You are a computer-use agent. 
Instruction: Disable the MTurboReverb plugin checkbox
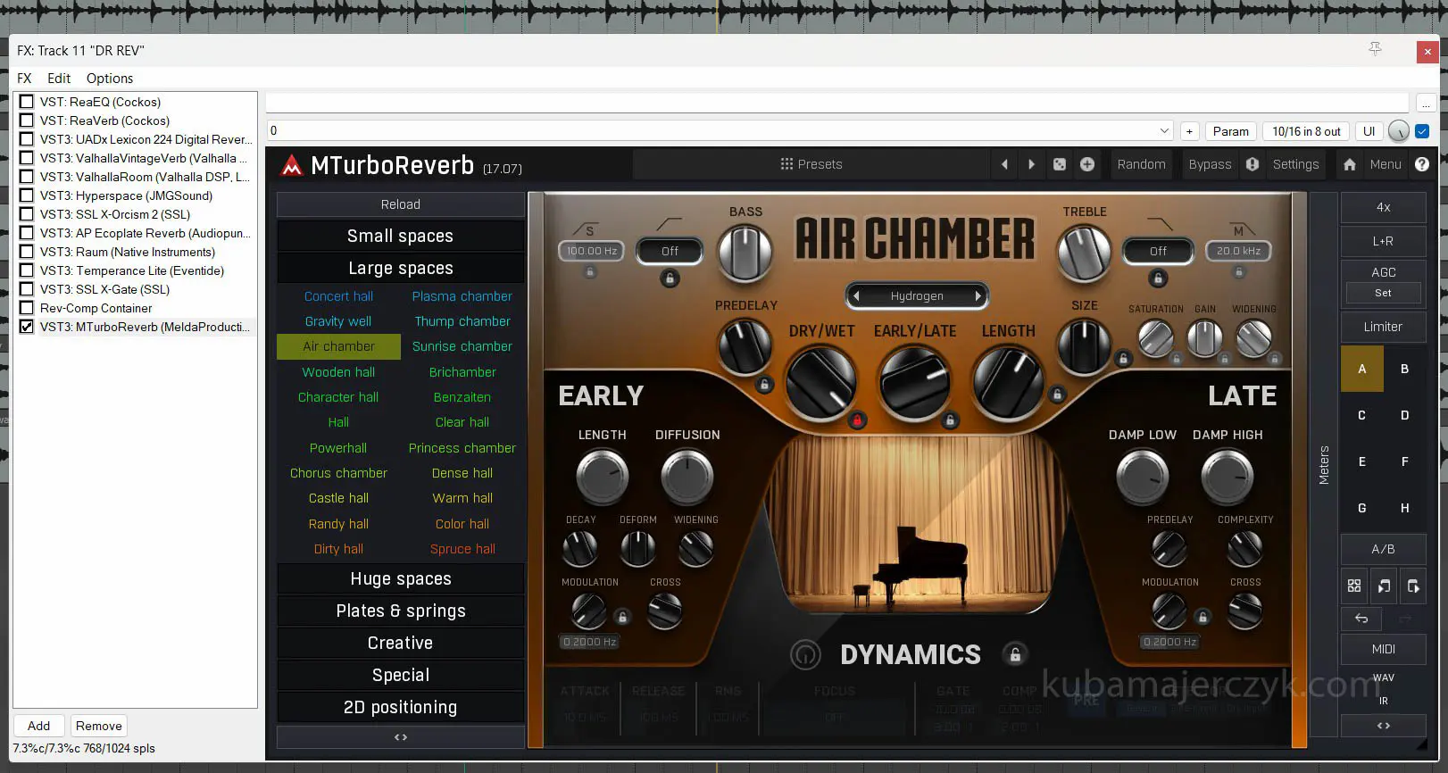pos(27,327)
